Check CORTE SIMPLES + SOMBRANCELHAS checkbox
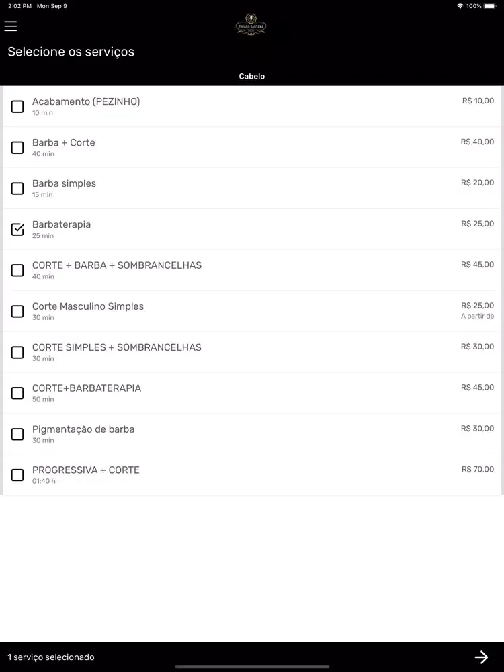This screenshot has width=504, height=672. pyautogui.click(x=17, y=352)
